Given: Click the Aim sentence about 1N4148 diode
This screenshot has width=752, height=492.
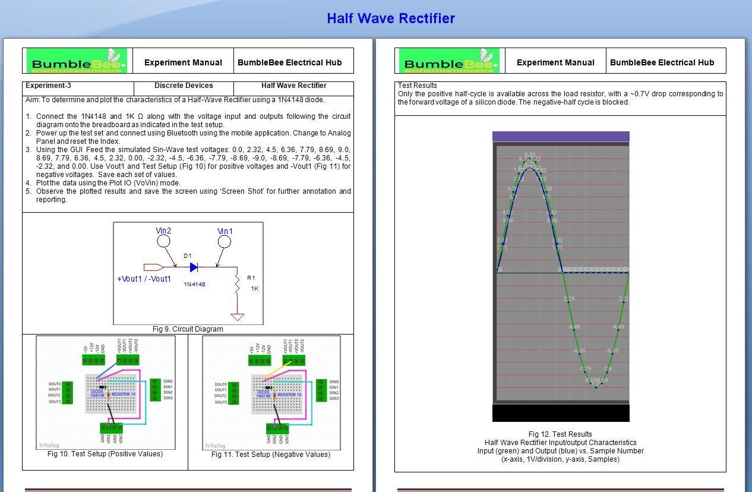Looking at the screenshot, I should coord(175,100).
